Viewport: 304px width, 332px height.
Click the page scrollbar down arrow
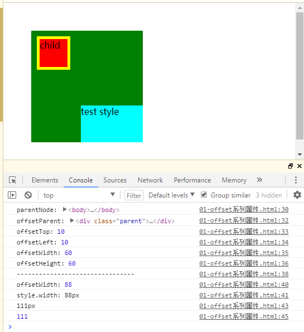300,155
